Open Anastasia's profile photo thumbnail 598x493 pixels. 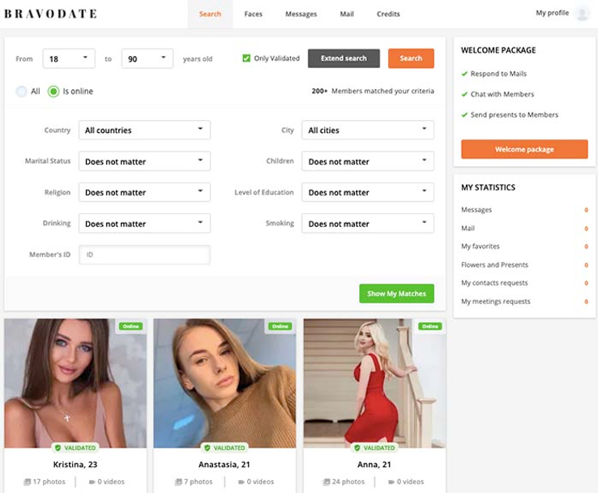coord(224,381)
